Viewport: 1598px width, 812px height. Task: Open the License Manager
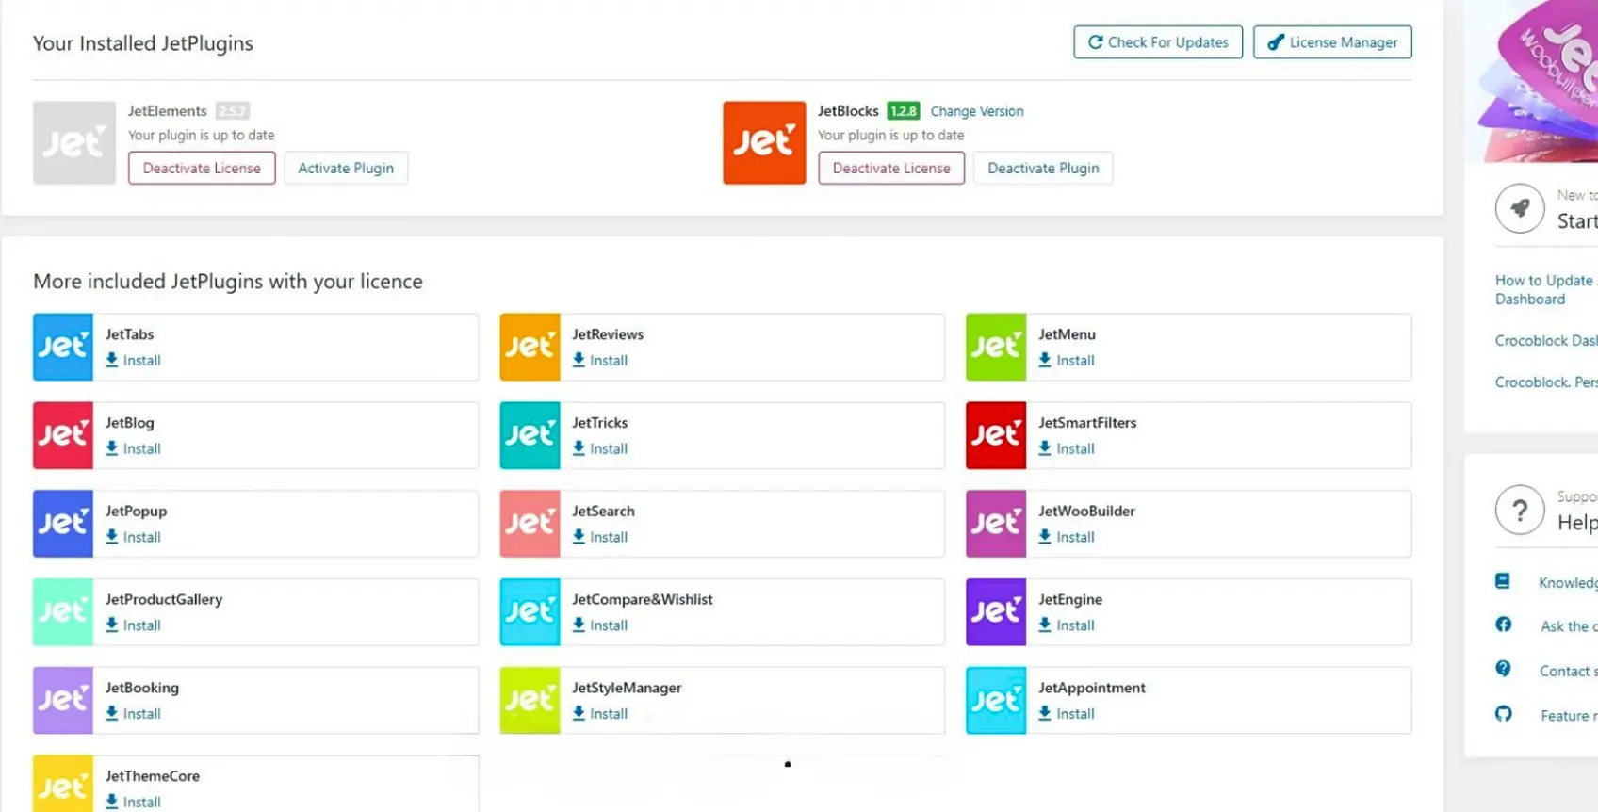point(1332,42)
